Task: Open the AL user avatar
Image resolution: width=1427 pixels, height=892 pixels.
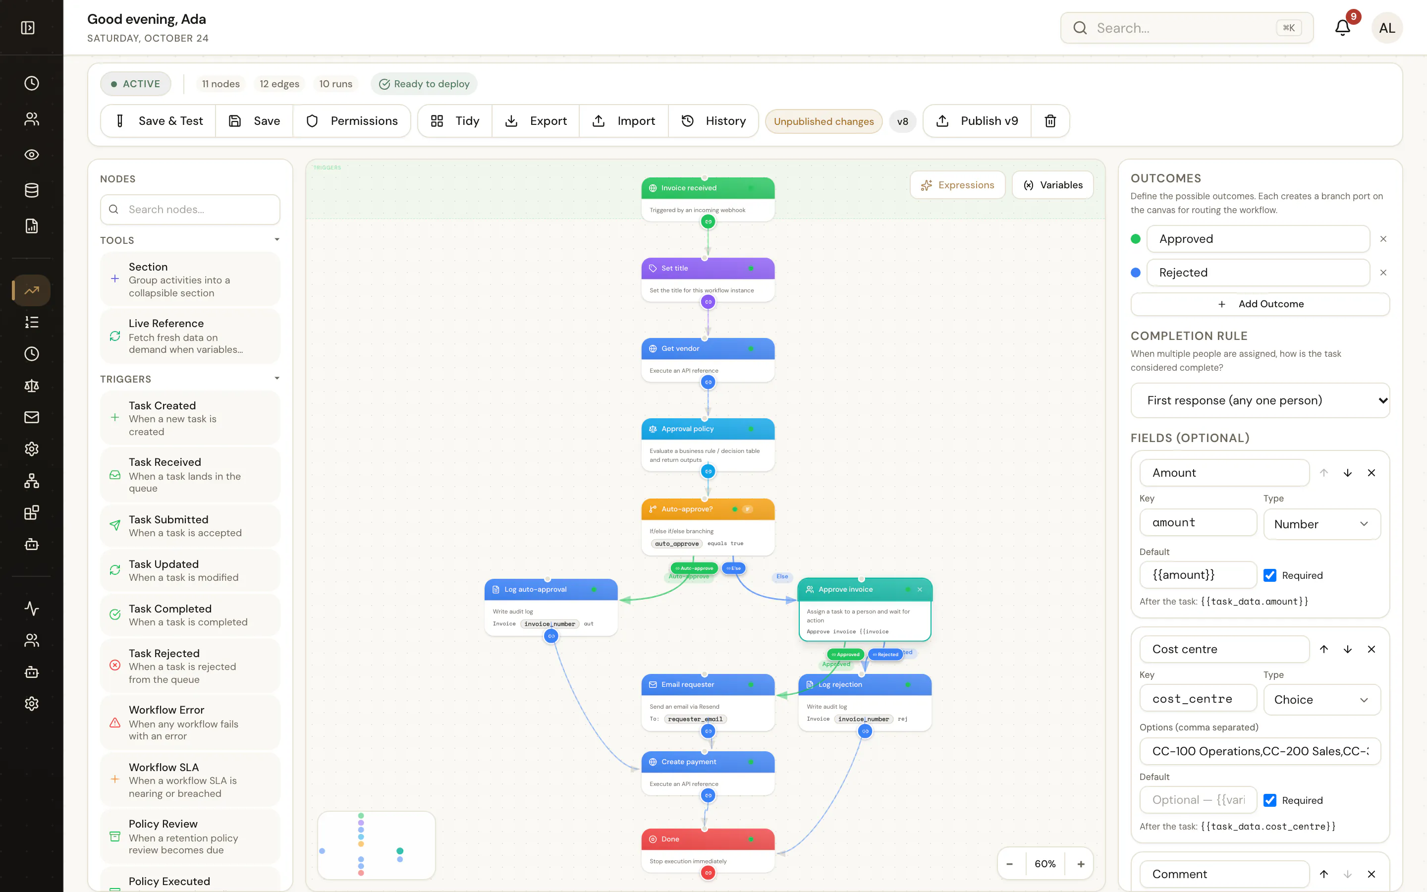Action: 1387,28
